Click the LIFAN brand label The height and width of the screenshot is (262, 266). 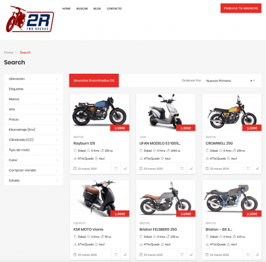(143, 137)
